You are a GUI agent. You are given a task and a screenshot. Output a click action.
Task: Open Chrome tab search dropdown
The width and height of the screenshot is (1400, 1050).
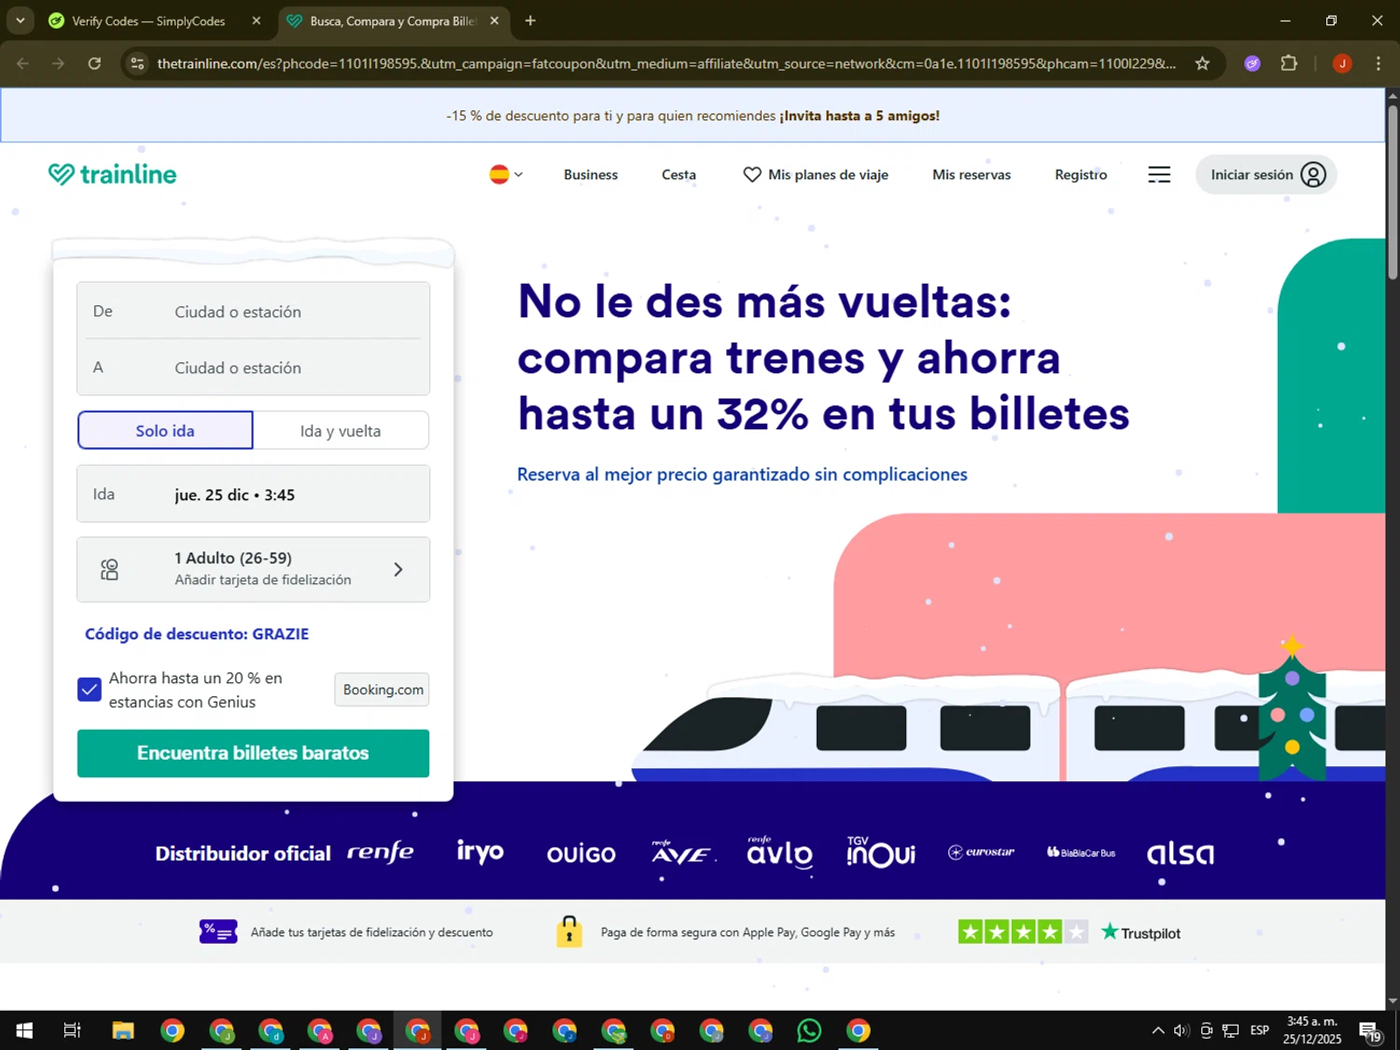click(x=20, y=21)
